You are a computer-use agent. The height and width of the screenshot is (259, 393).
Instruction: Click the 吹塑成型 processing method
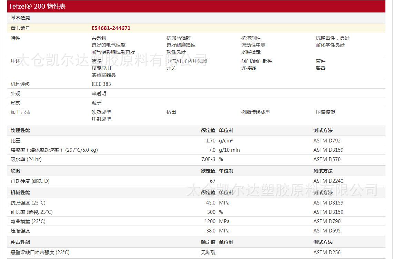point(101,112)
